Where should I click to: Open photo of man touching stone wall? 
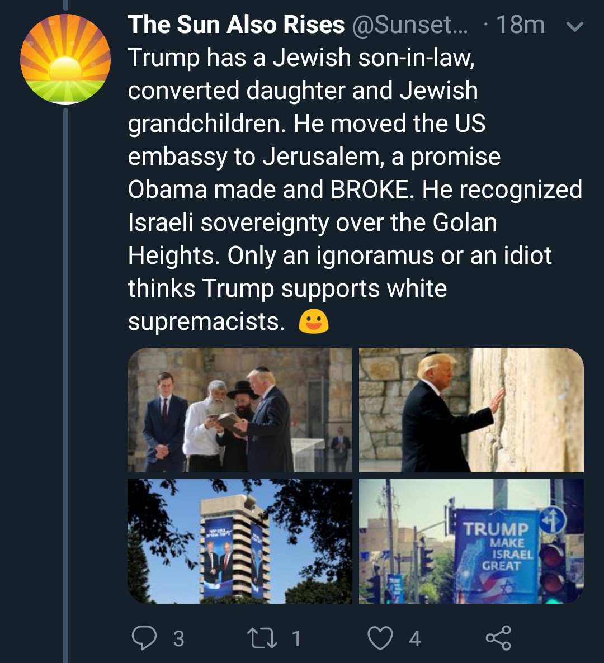pyautogui.click(x=471, y=410)
